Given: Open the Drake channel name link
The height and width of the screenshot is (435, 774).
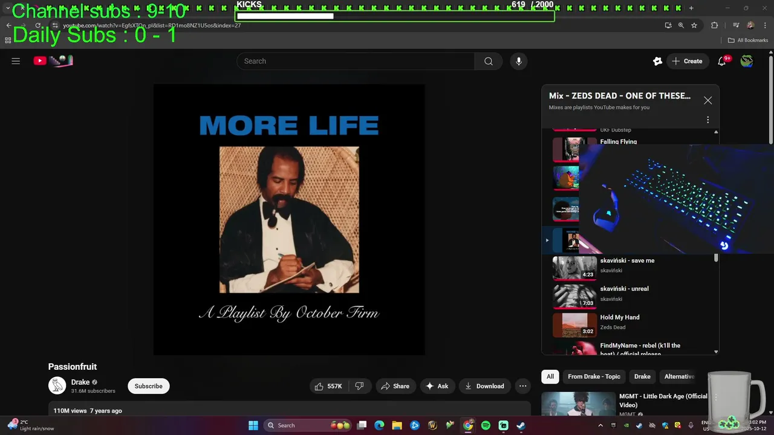Looking at the screenshot, I should click(80, 382).
